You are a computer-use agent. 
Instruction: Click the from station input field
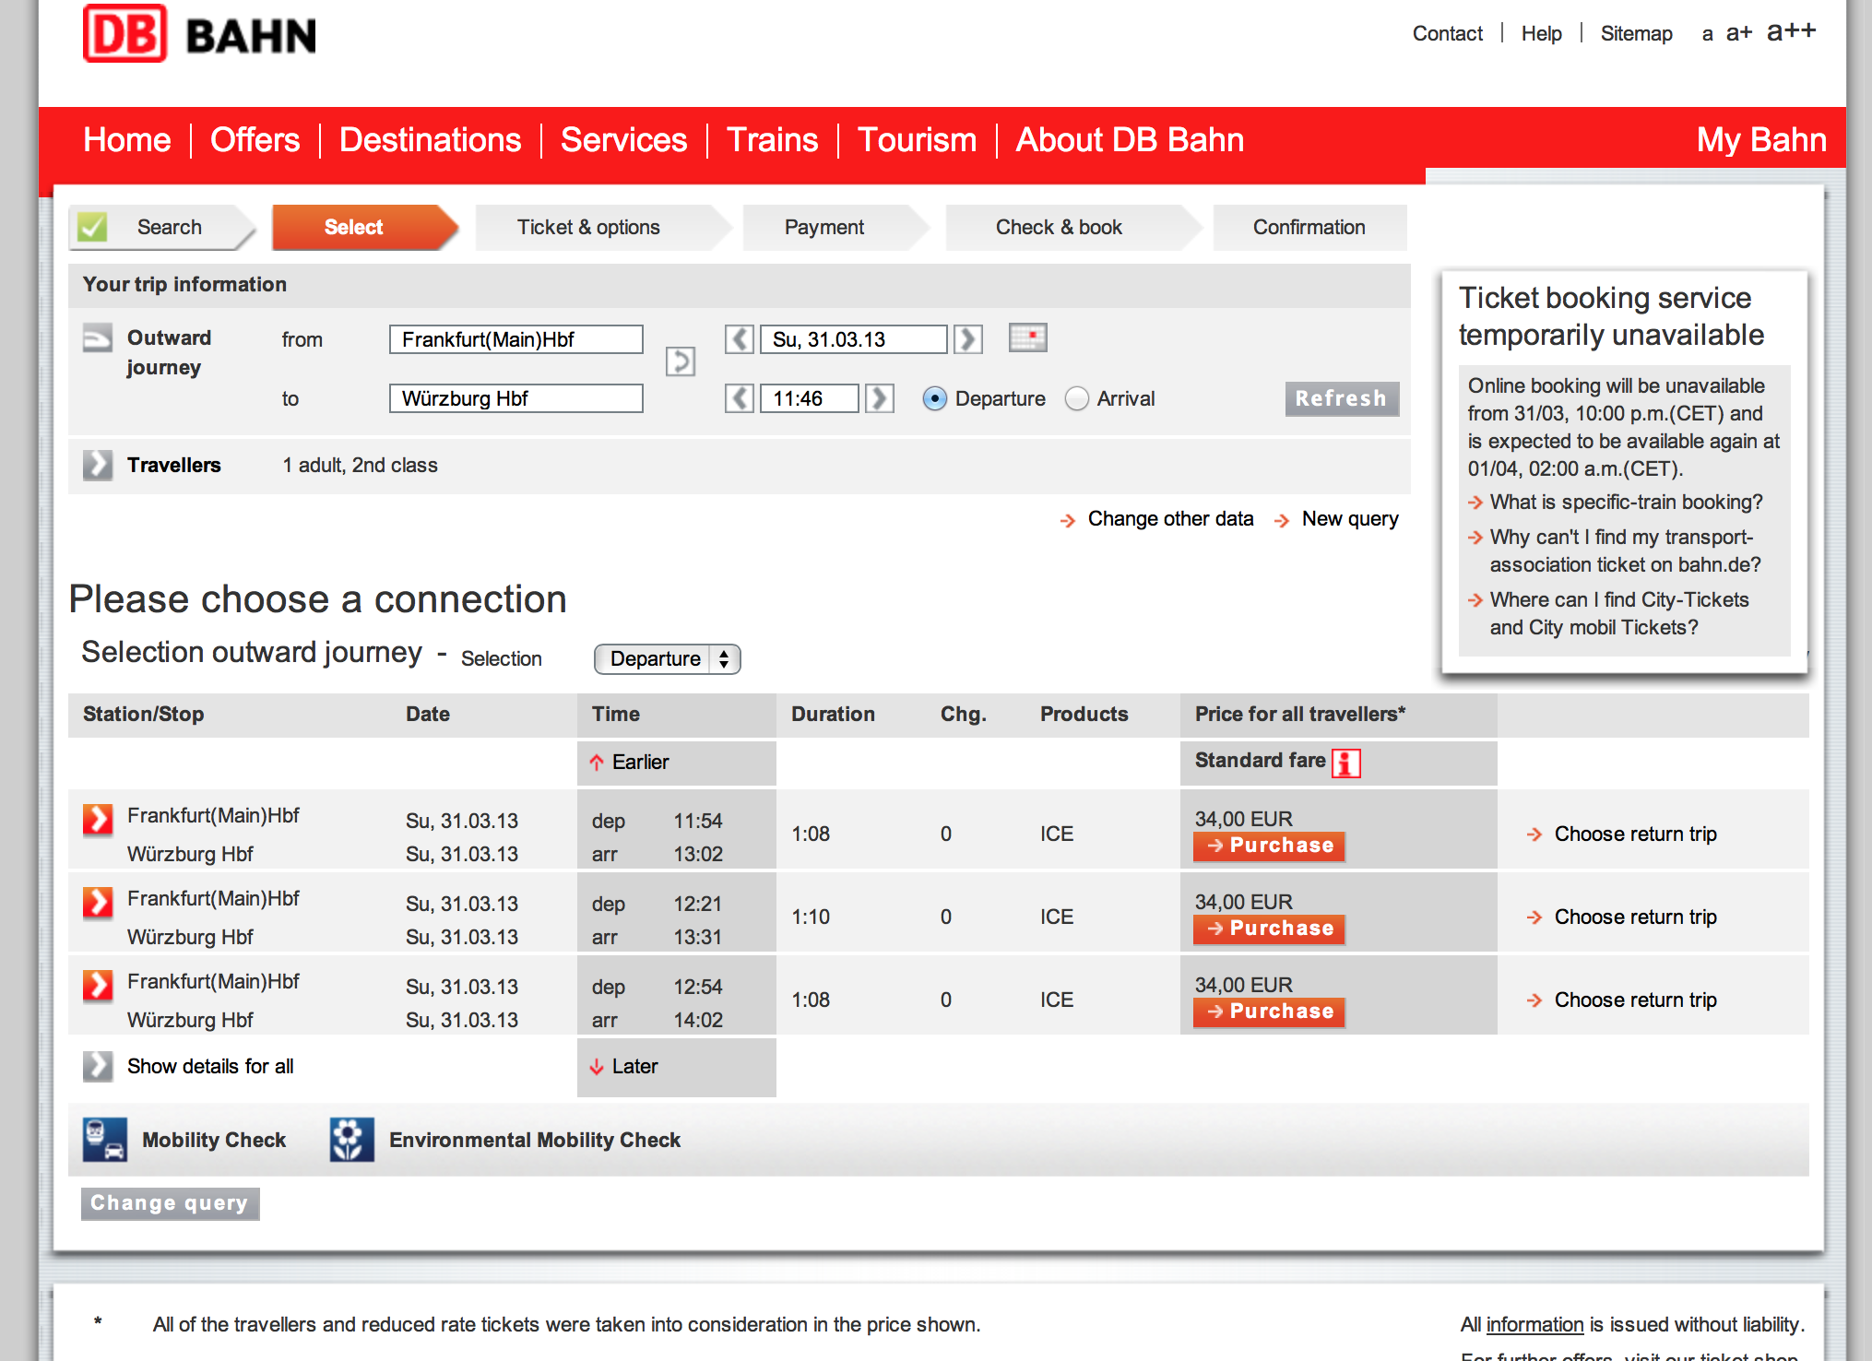click(x=516, y=339)
